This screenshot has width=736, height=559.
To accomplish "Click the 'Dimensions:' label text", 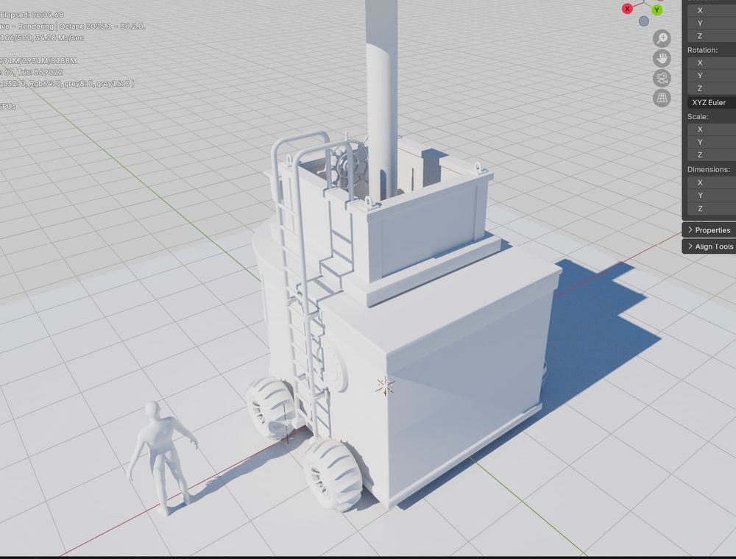I will point(708,169).
